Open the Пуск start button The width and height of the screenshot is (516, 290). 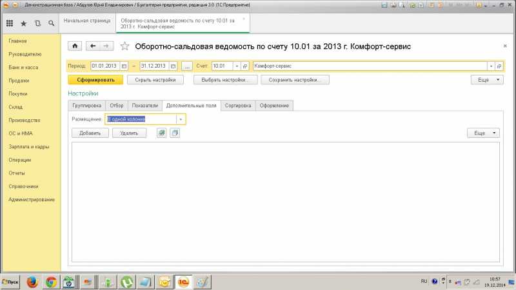(10, 282)
